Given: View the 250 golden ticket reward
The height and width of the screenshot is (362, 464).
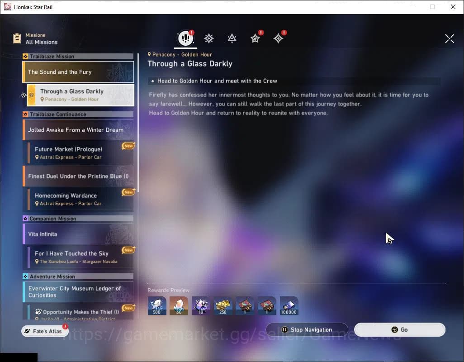Looking at the screenshot, I should tap(223, 306).
